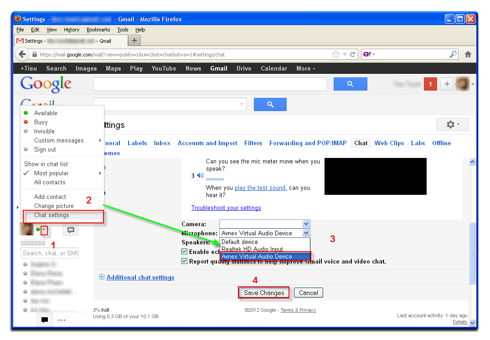Open the Firefox home page icon
Screen dimensions: 490x340
click(x=468, y=54)
